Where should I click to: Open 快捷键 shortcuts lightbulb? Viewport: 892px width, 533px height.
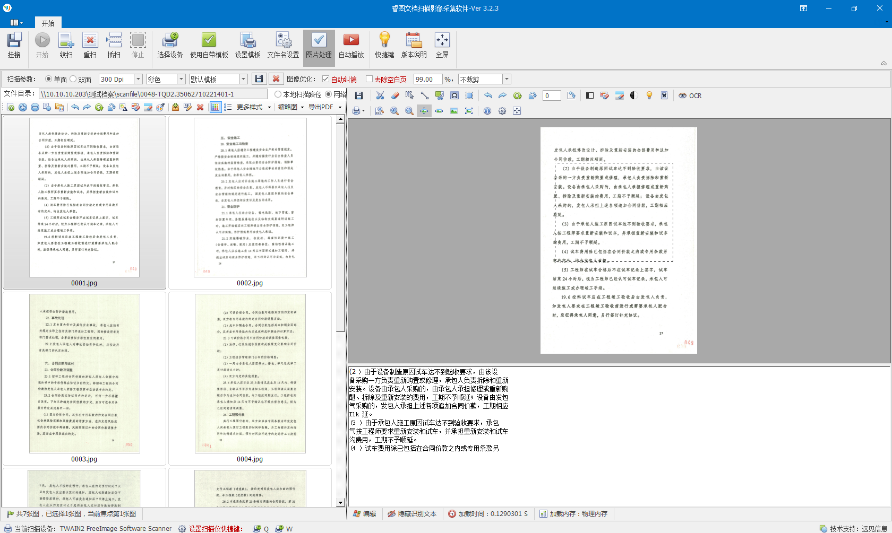tap(385, 45)
